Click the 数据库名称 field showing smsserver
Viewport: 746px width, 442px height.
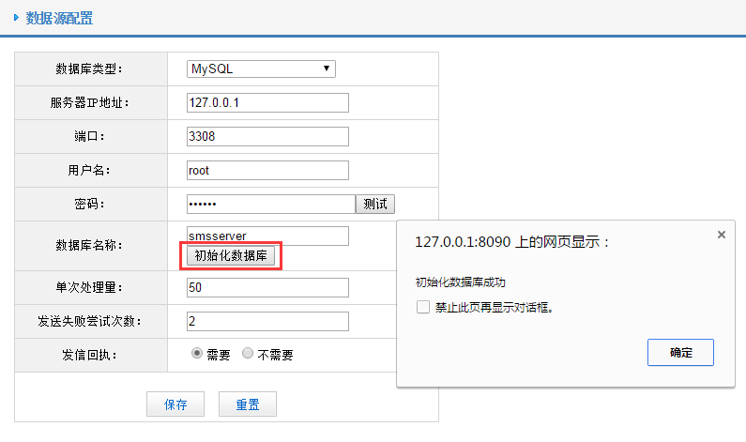point(267,236)
